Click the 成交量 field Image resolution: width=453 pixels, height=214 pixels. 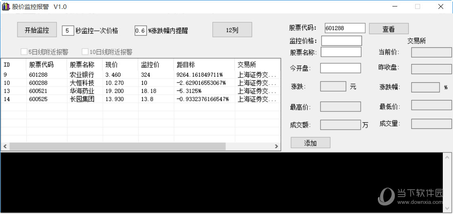pyautogui.click(x=431, y=124)
